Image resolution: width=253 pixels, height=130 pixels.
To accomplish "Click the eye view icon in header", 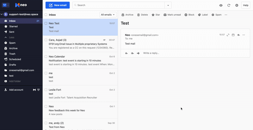I will (221, 5).
